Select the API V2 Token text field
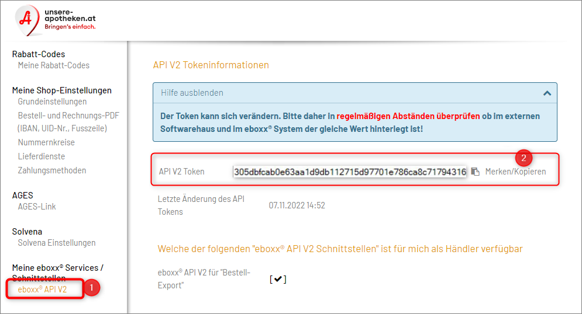The width and height of the screenshot is (582, 314). click(349, 172)
